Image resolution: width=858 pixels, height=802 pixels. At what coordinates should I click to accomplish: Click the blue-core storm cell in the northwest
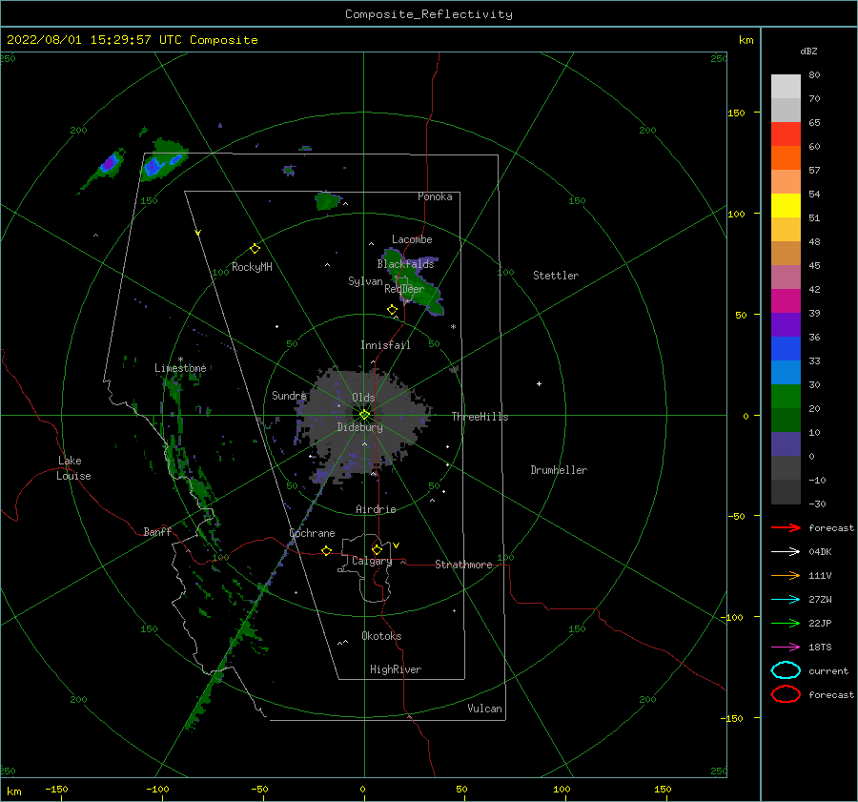pyautogui.click(x=164, y=162)
